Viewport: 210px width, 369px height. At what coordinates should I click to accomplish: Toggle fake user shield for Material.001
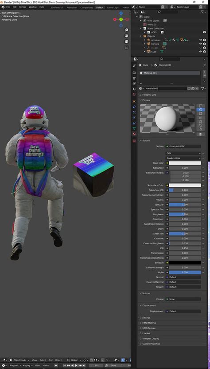click(189, 89)
